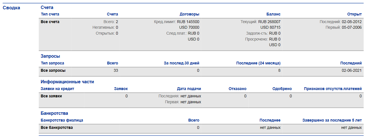Select the Тип запроса column header
Screen dimensions: 368x139
click(52, 63)
